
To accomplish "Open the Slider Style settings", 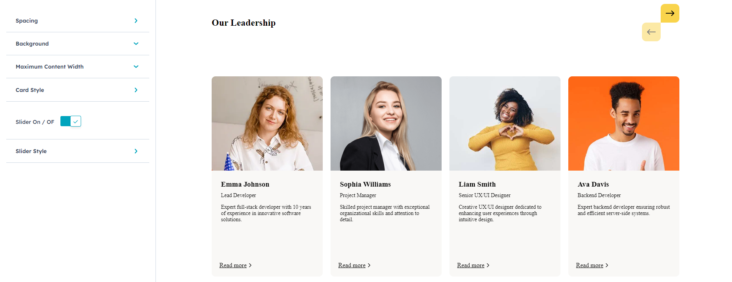I will click(x=136, y=151).
